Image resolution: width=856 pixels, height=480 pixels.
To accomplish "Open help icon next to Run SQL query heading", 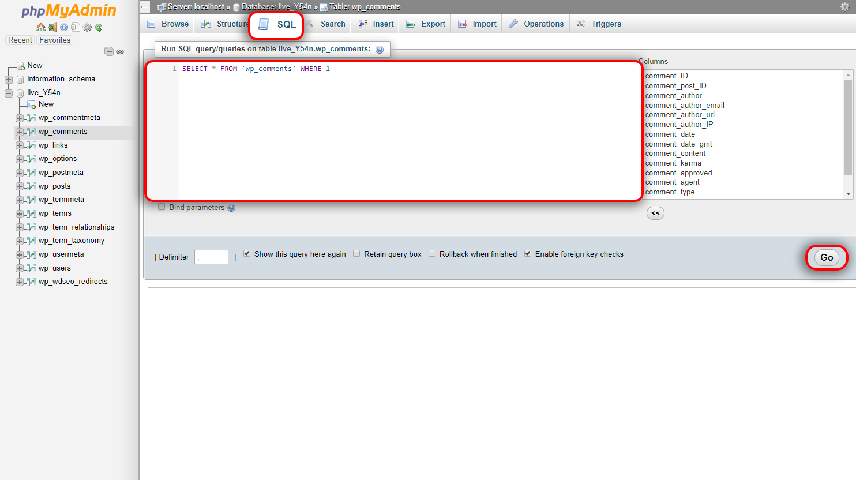I will [380, 50].
